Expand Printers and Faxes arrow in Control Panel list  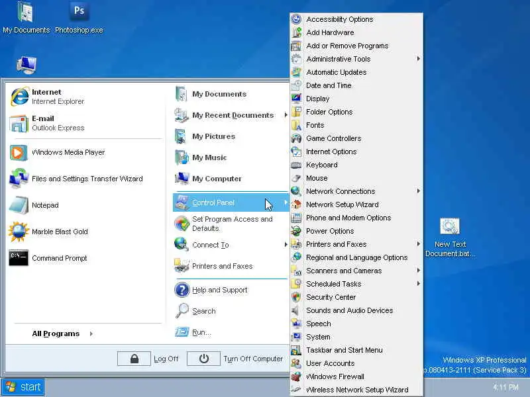[x=419, y=244]
